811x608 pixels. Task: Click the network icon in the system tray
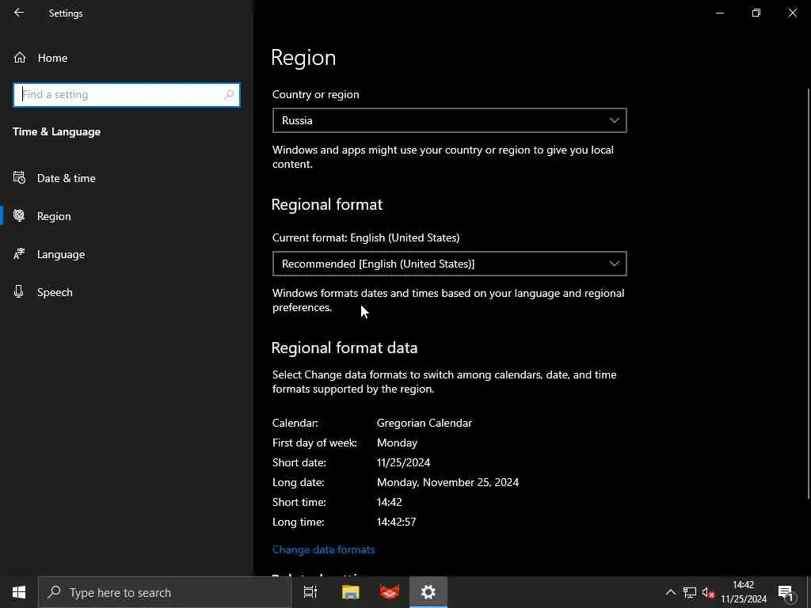(690, 592)
